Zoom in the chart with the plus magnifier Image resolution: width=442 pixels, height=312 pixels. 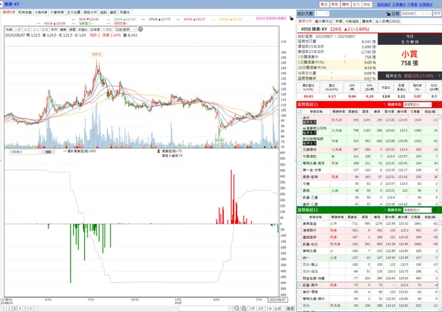click(x=244, y=308)
